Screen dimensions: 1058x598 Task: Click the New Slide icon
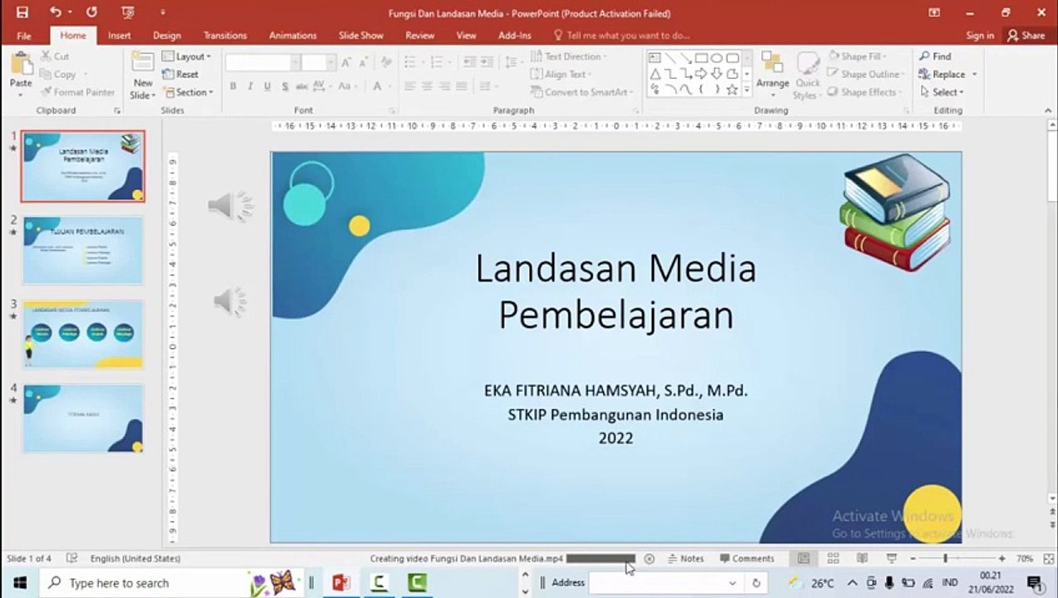pyautogui.click(x=142, y=64)
